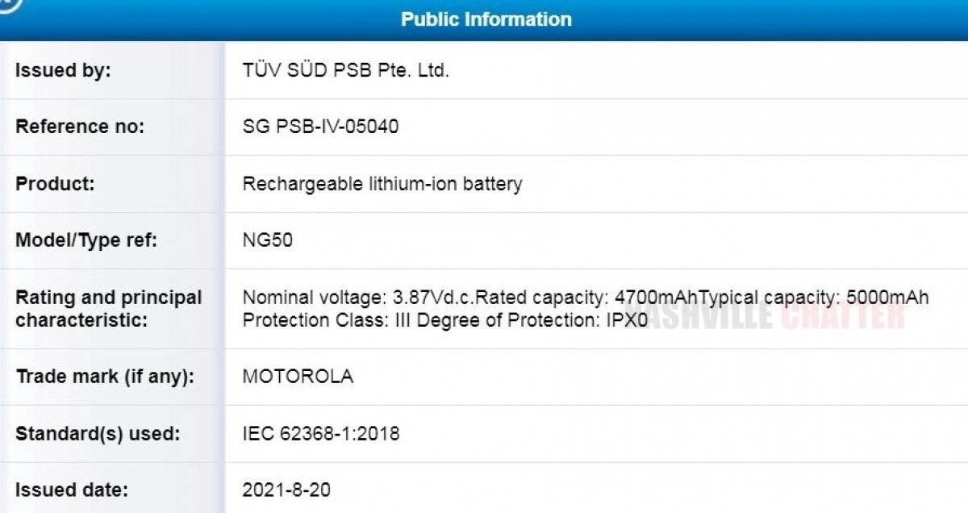The width and height of the screenshot is (968, 513).
Task: Select the 'Reference no:' label
Action: coord(80,127)
